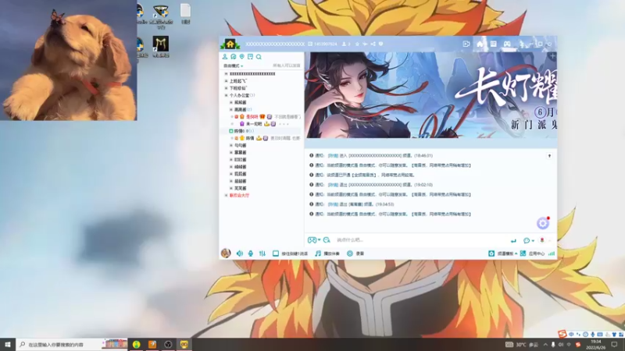The width and height of the screenshot is (625, 351).
Task: Open the floating settings gear with red dot
Action: (x=543, y=223)
